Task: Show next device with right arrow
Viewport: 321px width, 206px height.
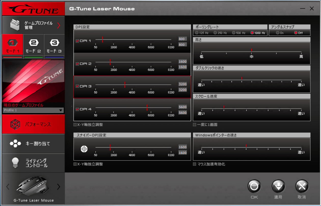Action: click(x=59, y=187)
